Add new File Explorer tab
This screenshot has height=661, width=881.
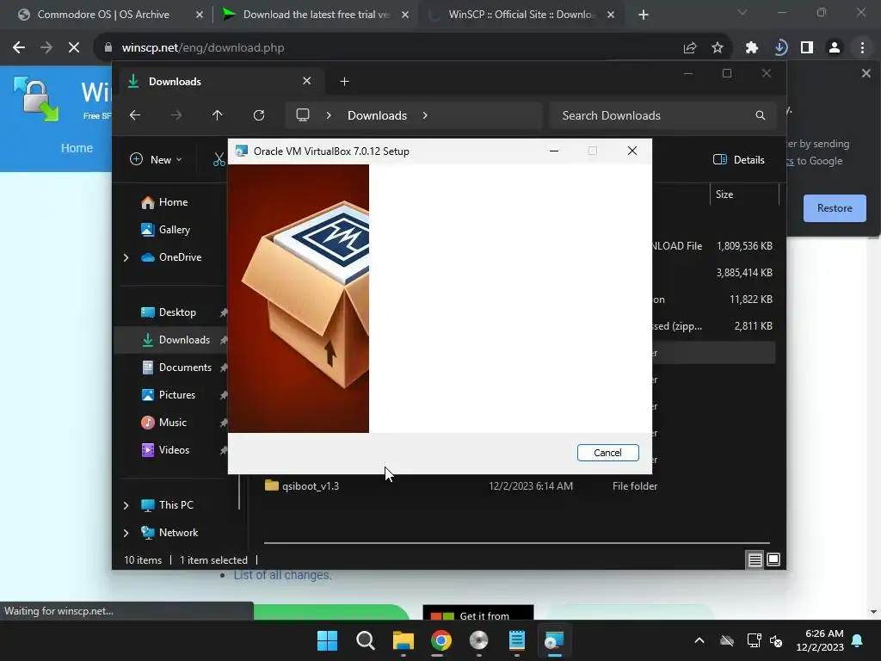[344, 82]
